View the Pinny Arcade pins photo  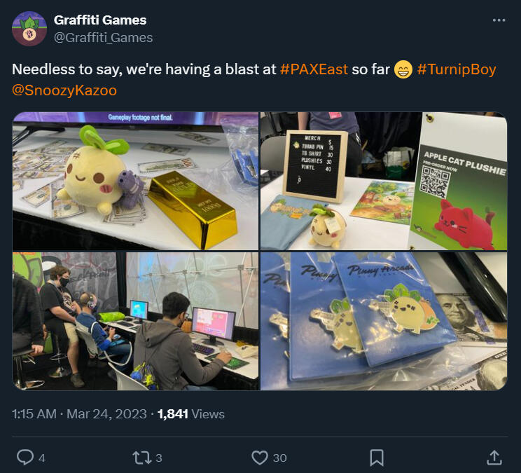384,321
